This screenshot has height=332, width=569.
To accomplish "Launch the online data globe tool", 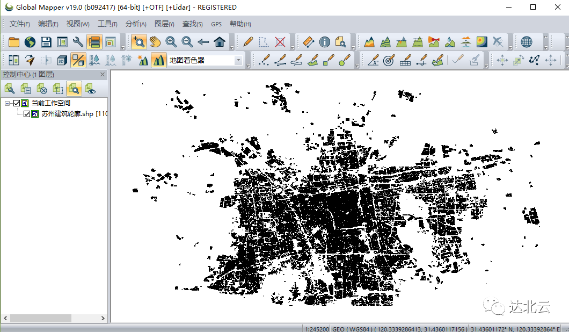I will [x=30, y=42].
